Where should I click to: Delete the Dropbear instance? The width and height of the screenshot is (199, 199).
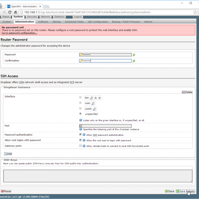click(x=187, y=92)
